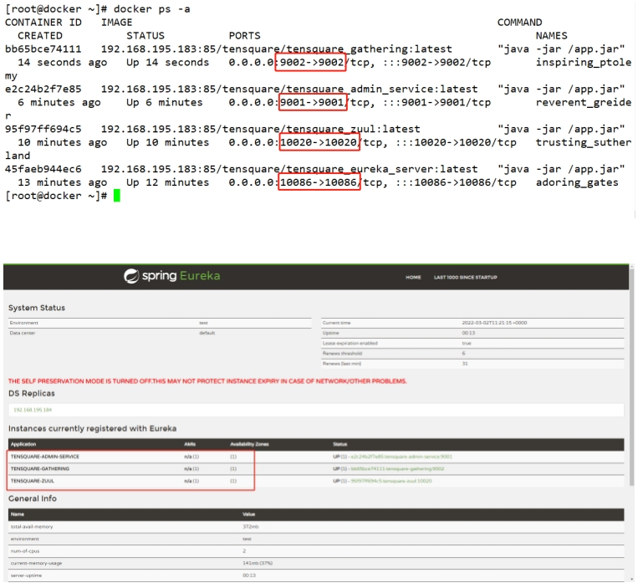Select TENSQUARE-ZUUL application name
Screen dimensions: 643x588
pyautogui.click(x=33, y=480)
